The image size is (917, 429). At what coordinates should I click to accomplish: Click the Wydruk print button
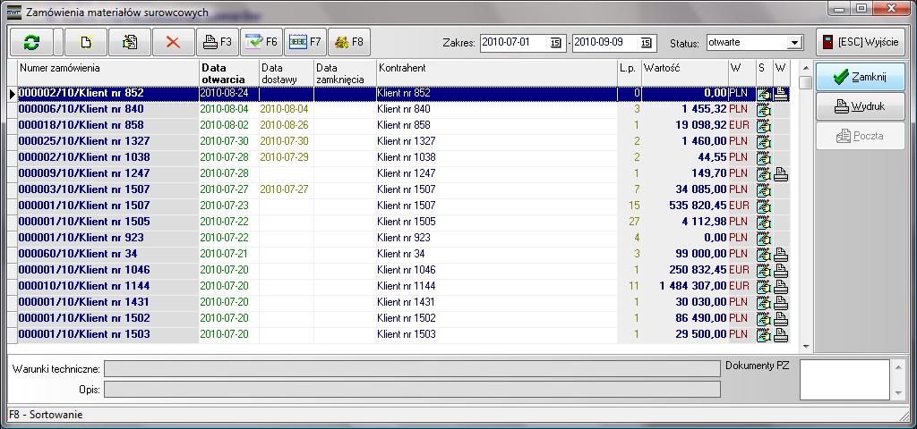[x=861, y=107]
